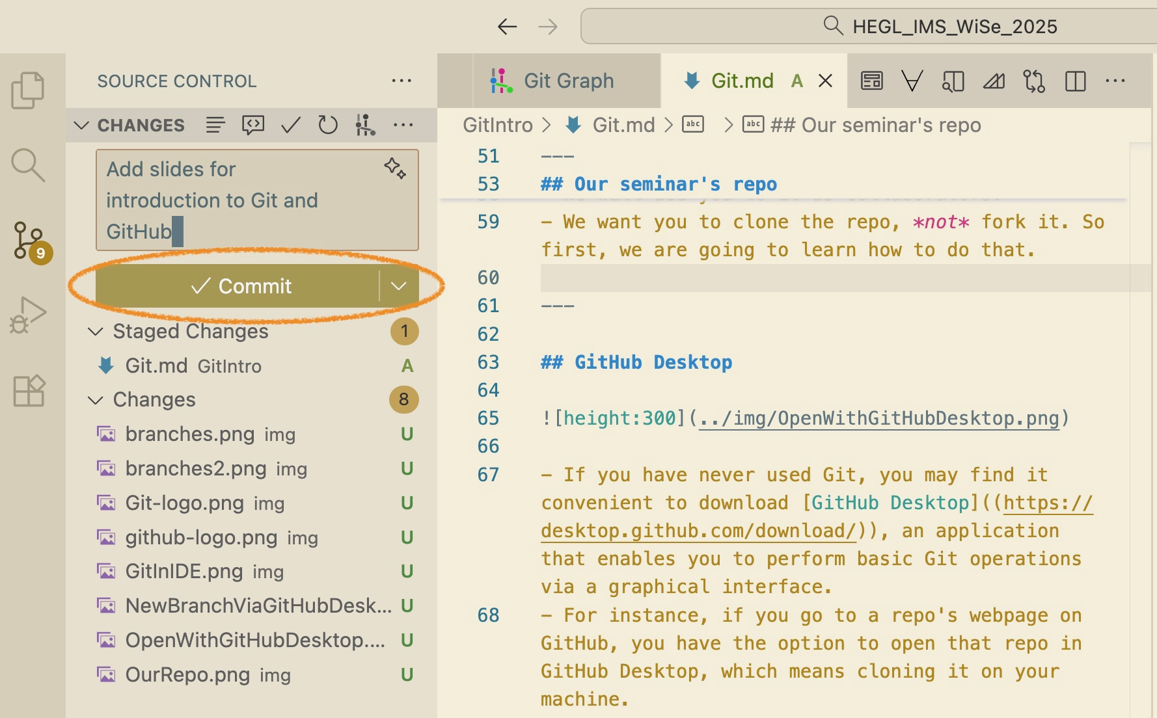Click the Source Control badge showing 9
The width and height of the screenshot is (1157, 718).
[40, 253]
